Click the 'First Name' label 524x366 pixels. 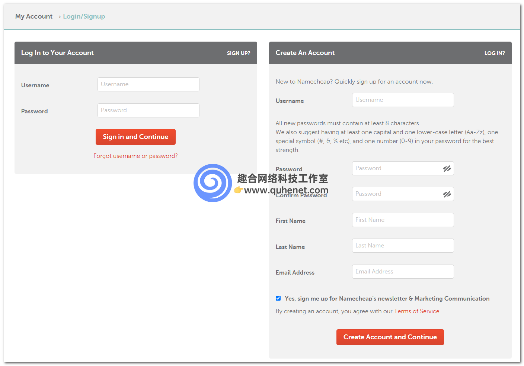[x=291, y=221]
